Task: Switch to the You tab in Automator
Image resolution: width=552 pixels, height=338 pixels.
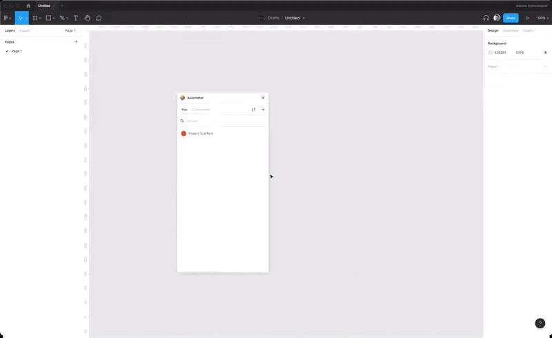Action: tap(184, 110)
